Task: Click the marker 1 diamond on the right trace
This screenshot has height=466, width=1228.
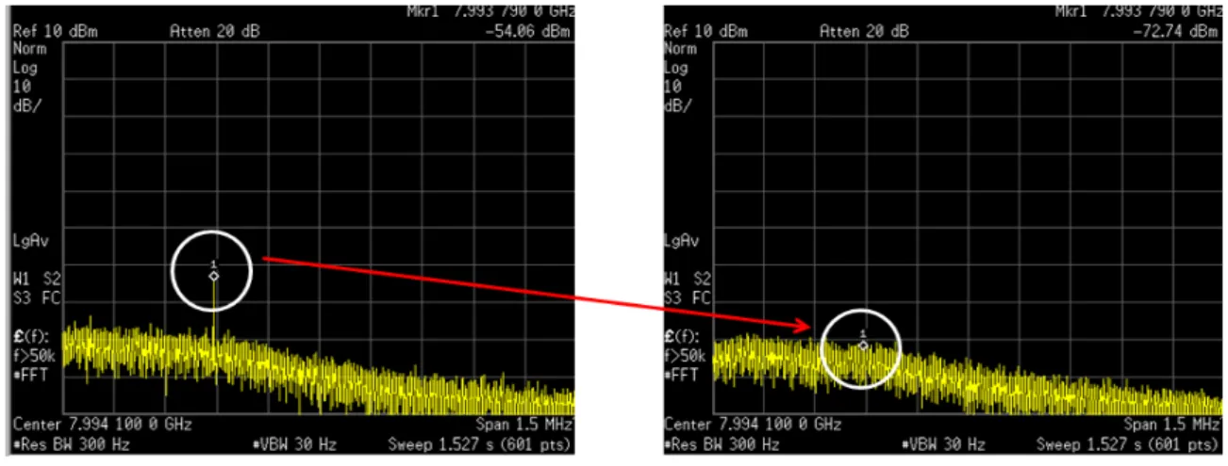Action: (863, 345)
